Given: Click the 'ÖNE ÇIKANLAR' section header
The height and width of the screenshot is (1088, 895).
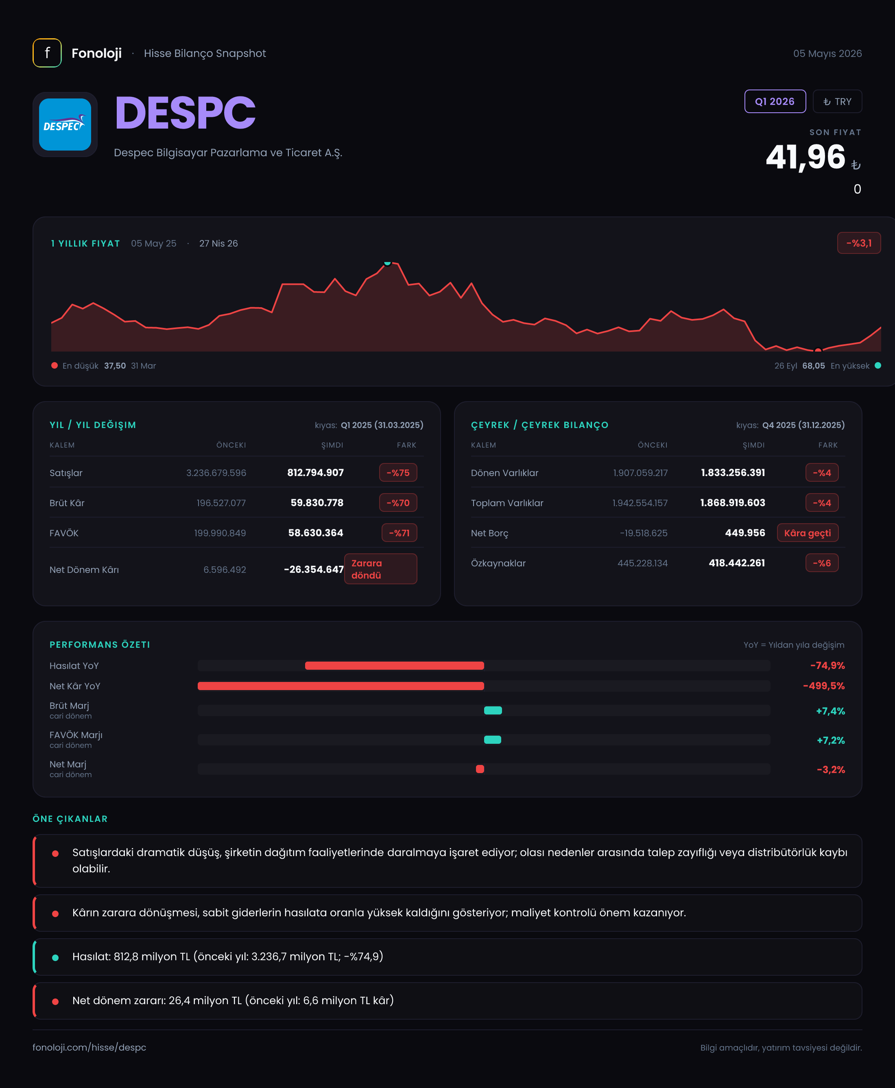Looking at the screenshot, I should coord(70,819).
